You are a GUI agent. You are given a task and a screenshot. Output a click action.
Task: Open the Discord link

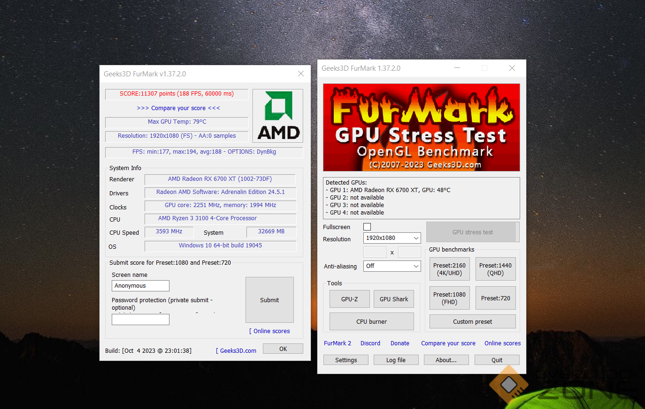tap(370, 343)
